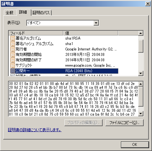Open the 詳細 tab
Screen dimensions: 152x151
tap(23, 12)
